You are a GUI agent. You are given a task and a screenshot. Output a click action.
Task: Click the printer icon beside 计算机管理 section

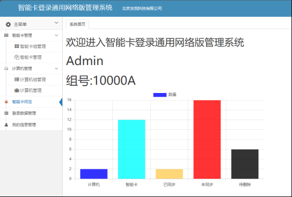tap(6, 69)
